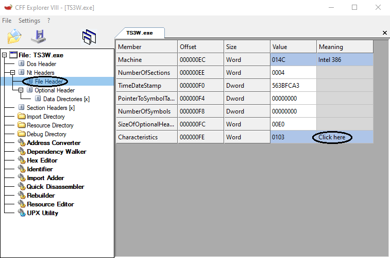Image resolution: width=390 pixels, height=258 pixels.
Task: Click the CFF Explorer chili app icon
Action: tap(8, 7)
